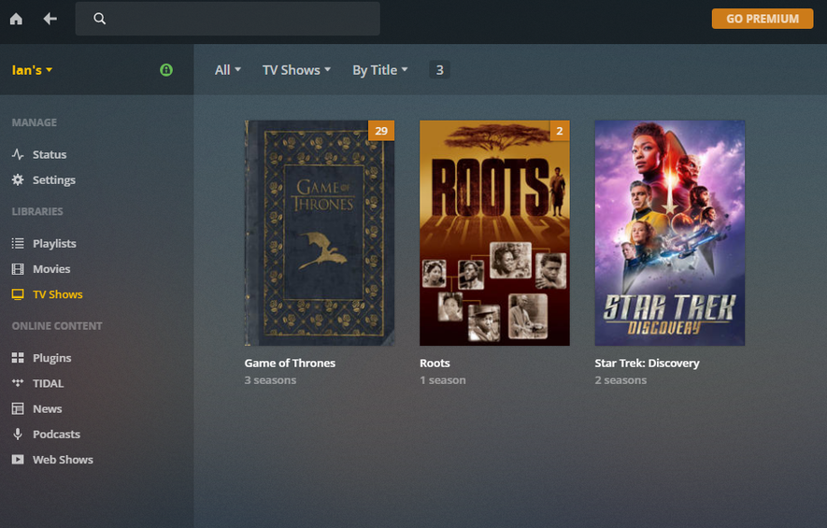The height and width of the screenshot is (528, 827).
Task: Click the Plugins grid icon
Action: [x=18, y=358]
